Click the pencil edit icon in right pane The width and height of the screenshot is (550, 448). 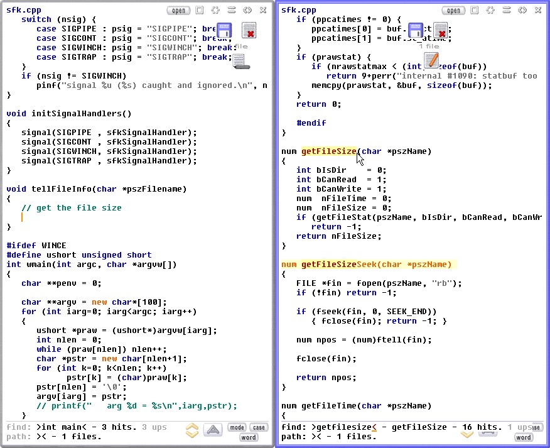pos(431,60)
